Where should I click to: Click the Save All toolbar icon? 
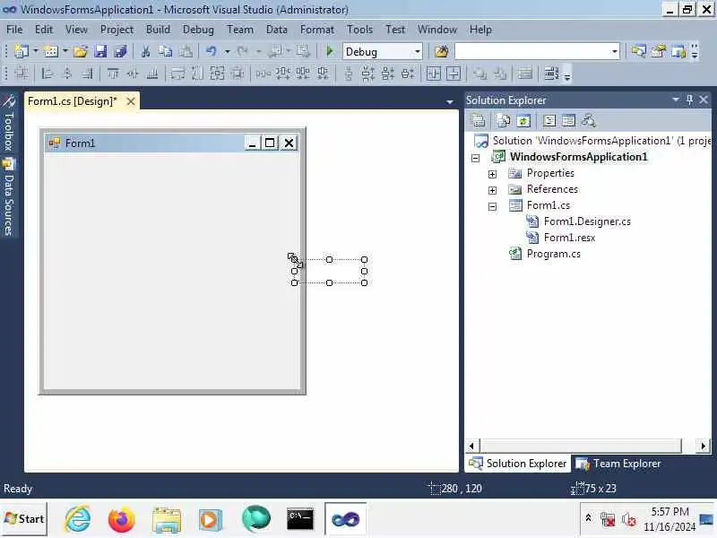point(120,51)
